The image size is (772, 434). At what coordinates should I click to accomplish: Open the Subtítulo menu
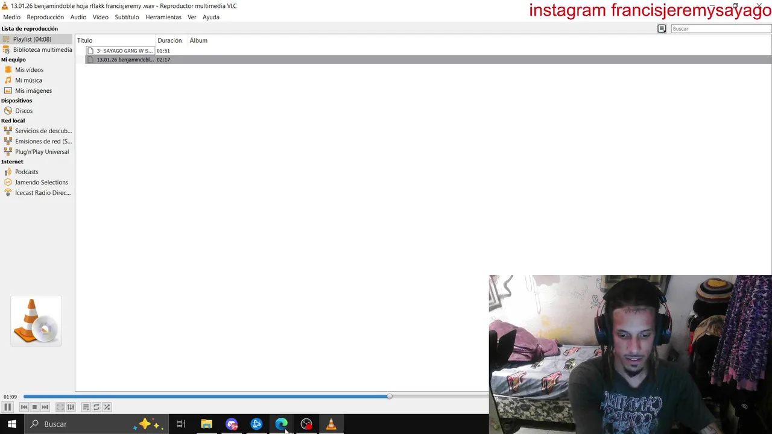(127, 17)
